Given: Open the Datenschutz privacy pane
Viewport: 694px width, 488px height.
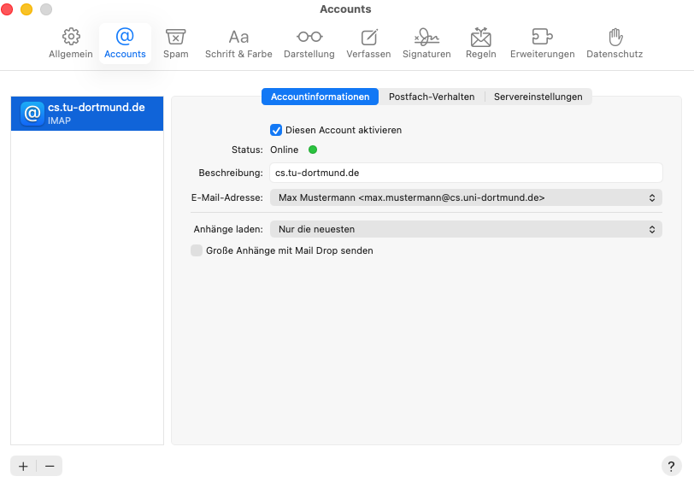Looking at the screenshot, I should point(615,44).
